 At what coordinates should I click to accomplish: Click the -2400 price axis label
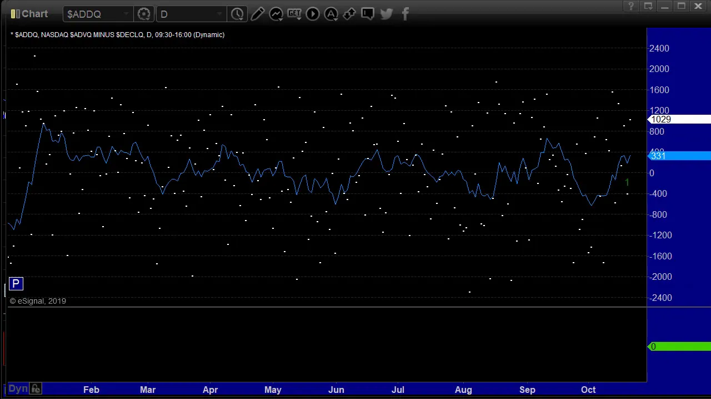pos(659,298)
